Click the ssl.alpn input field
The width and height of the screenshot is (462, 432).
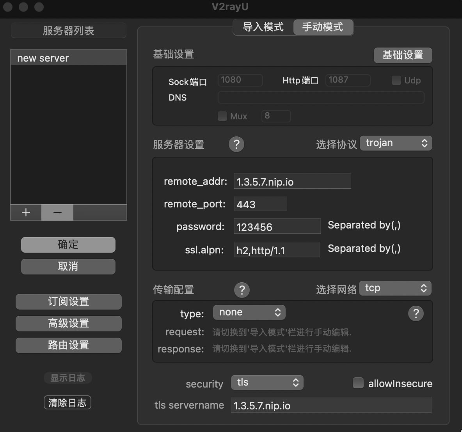click(277, 250)
